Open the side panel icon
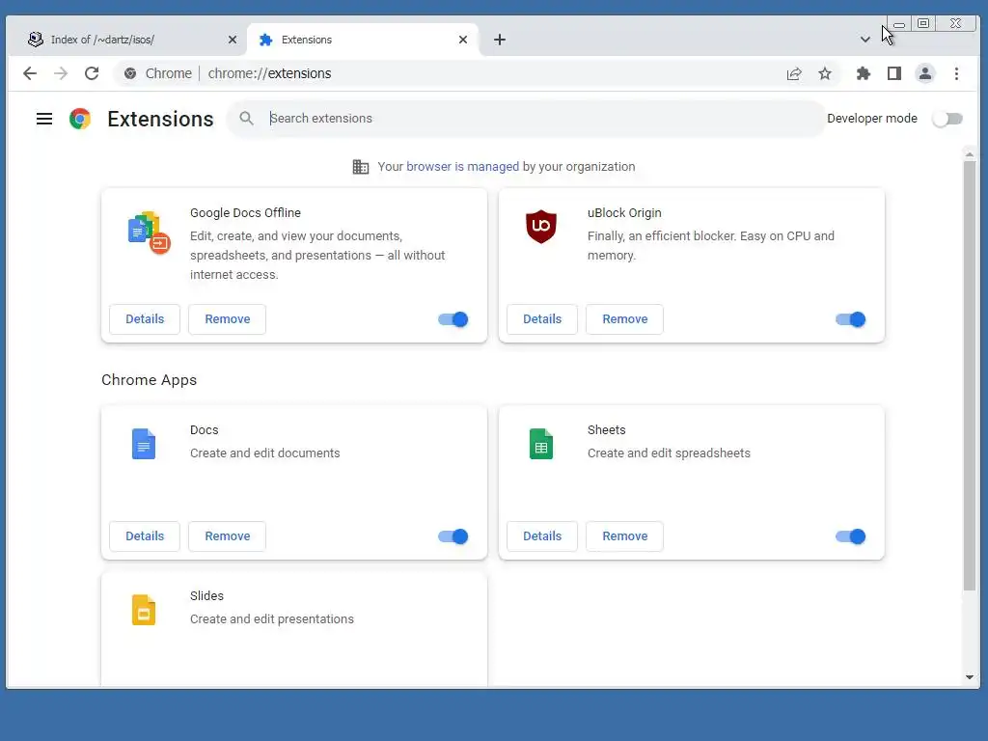The width and height of the screenshot is (988, 741). pyautogui.click(x=894, y=73)
